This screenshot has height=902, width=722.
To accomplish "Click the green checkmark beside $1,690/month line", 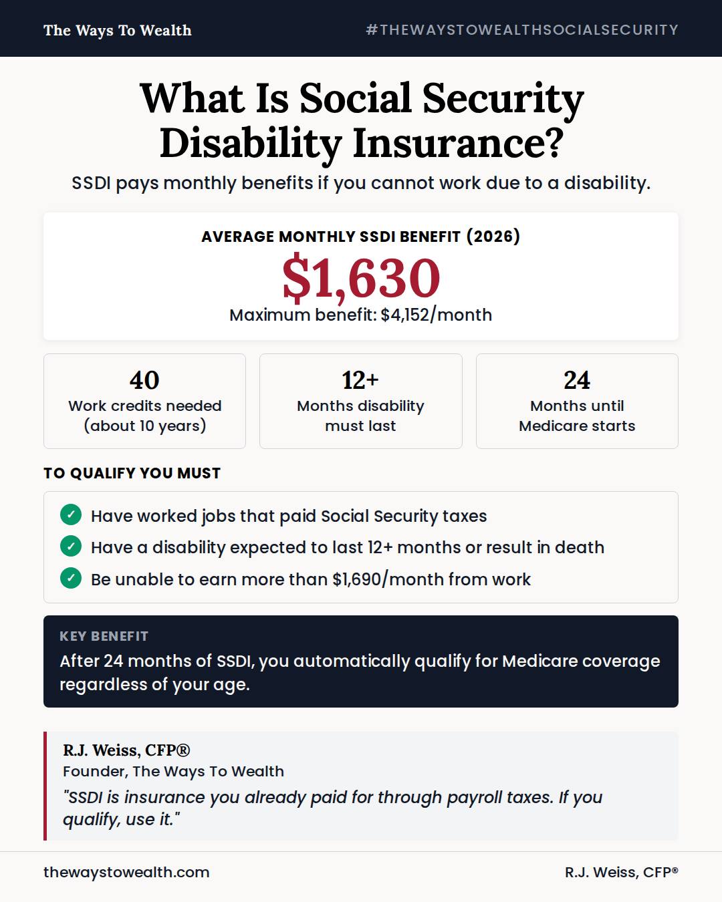I will [71, 578].
